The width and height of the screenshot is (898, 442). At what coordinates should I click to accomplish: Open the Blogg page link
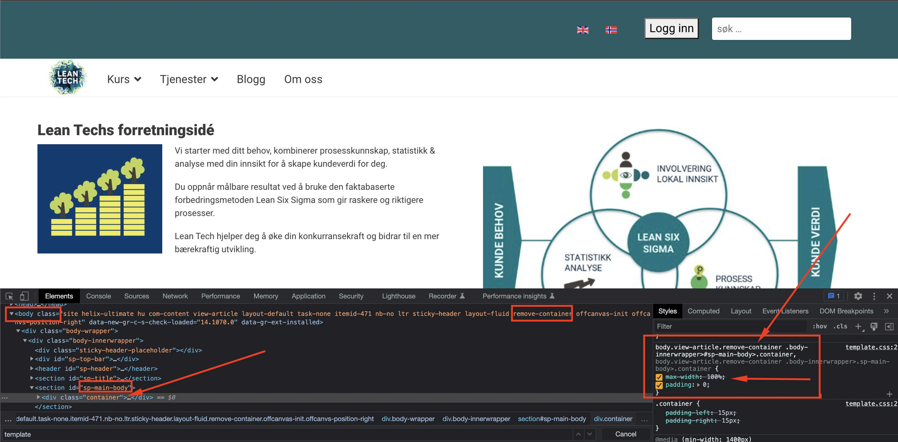(251, 79)
